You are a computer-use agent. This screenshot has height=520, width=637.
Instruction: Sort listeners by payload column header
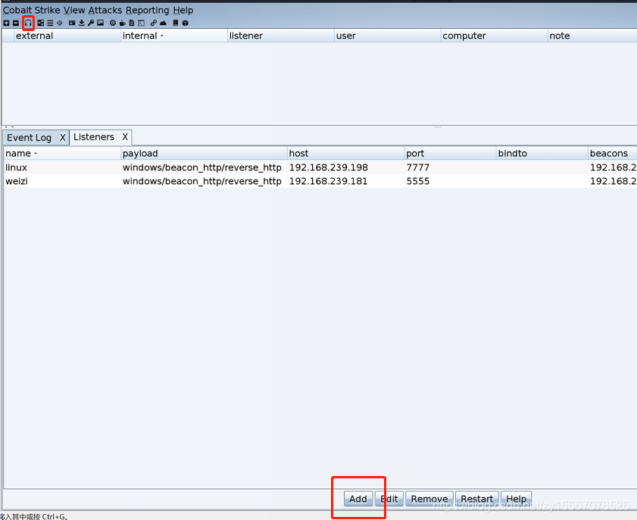tap(204, 153)
